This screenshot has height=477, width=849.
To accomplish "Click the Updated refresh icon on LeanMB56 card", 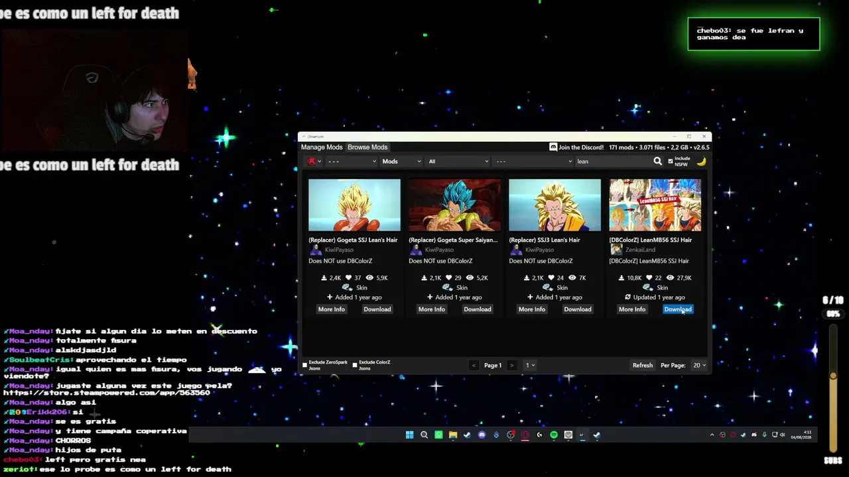I will click(627, 297).
